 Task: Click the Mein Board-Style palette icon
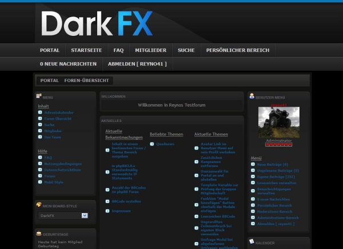39,205
